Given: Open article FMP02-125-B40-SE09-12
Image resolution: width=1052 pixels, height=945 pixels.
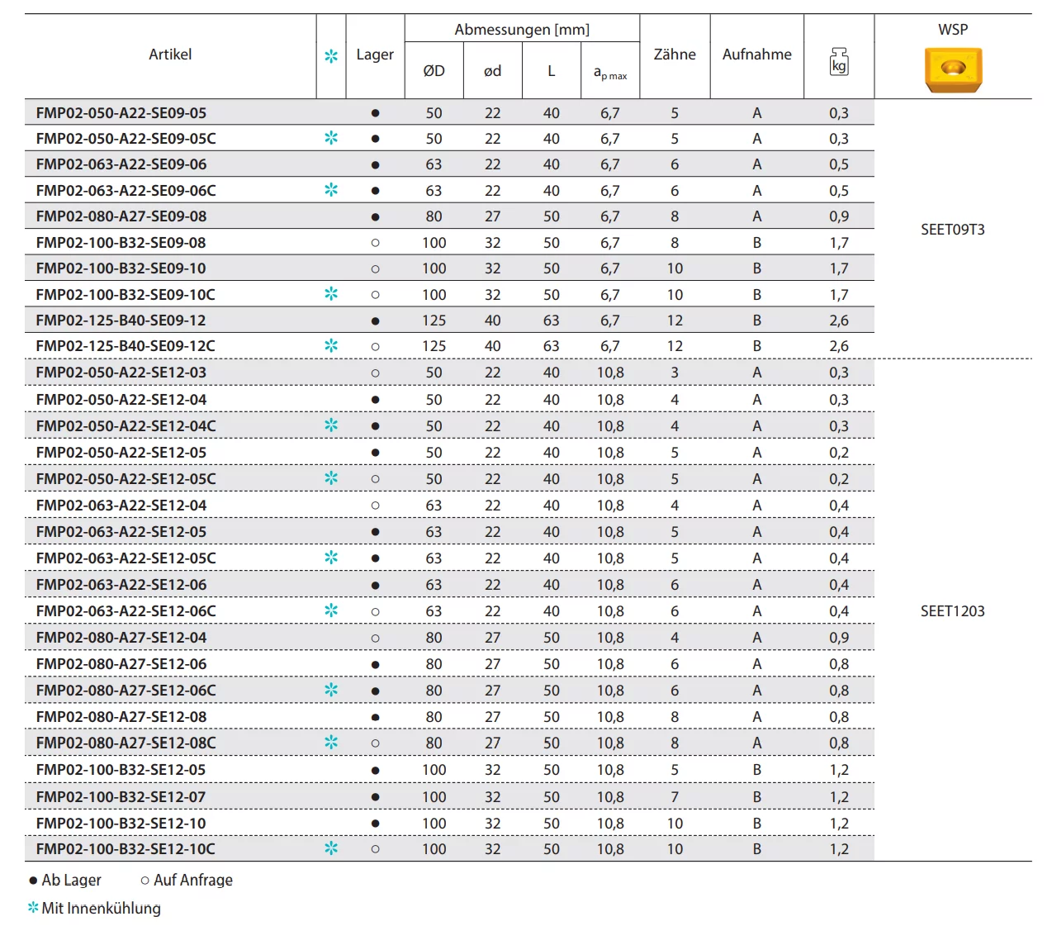Looking at the screenshot, I should [121, 321].
